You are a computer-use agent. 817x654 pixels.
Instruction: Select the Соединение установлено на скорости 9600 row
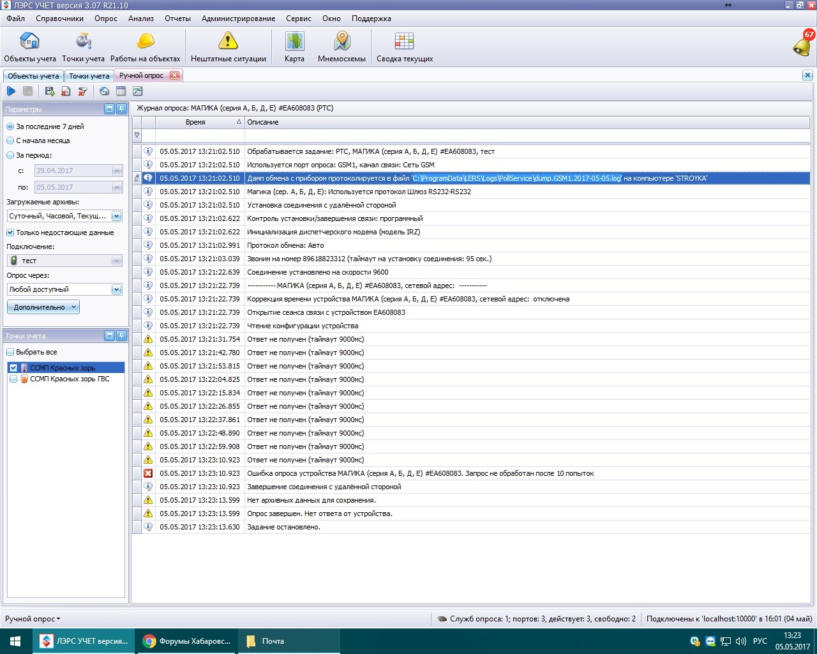click(471, 272)
